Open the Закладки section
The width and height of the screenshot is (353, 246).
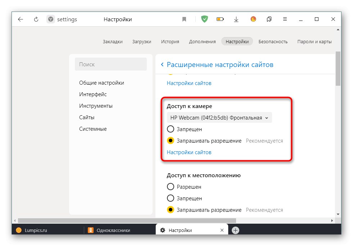(x=113, y=42)
